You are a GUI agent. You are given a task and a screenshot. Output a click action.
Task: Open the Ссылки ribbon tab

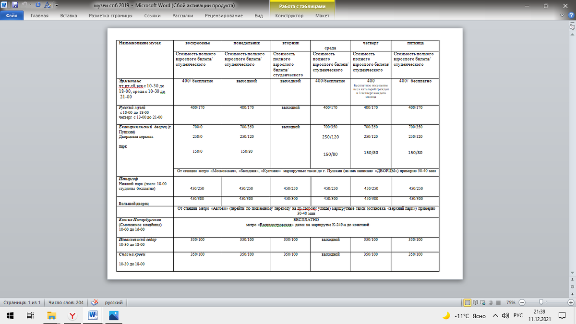[x=152, y=16]
